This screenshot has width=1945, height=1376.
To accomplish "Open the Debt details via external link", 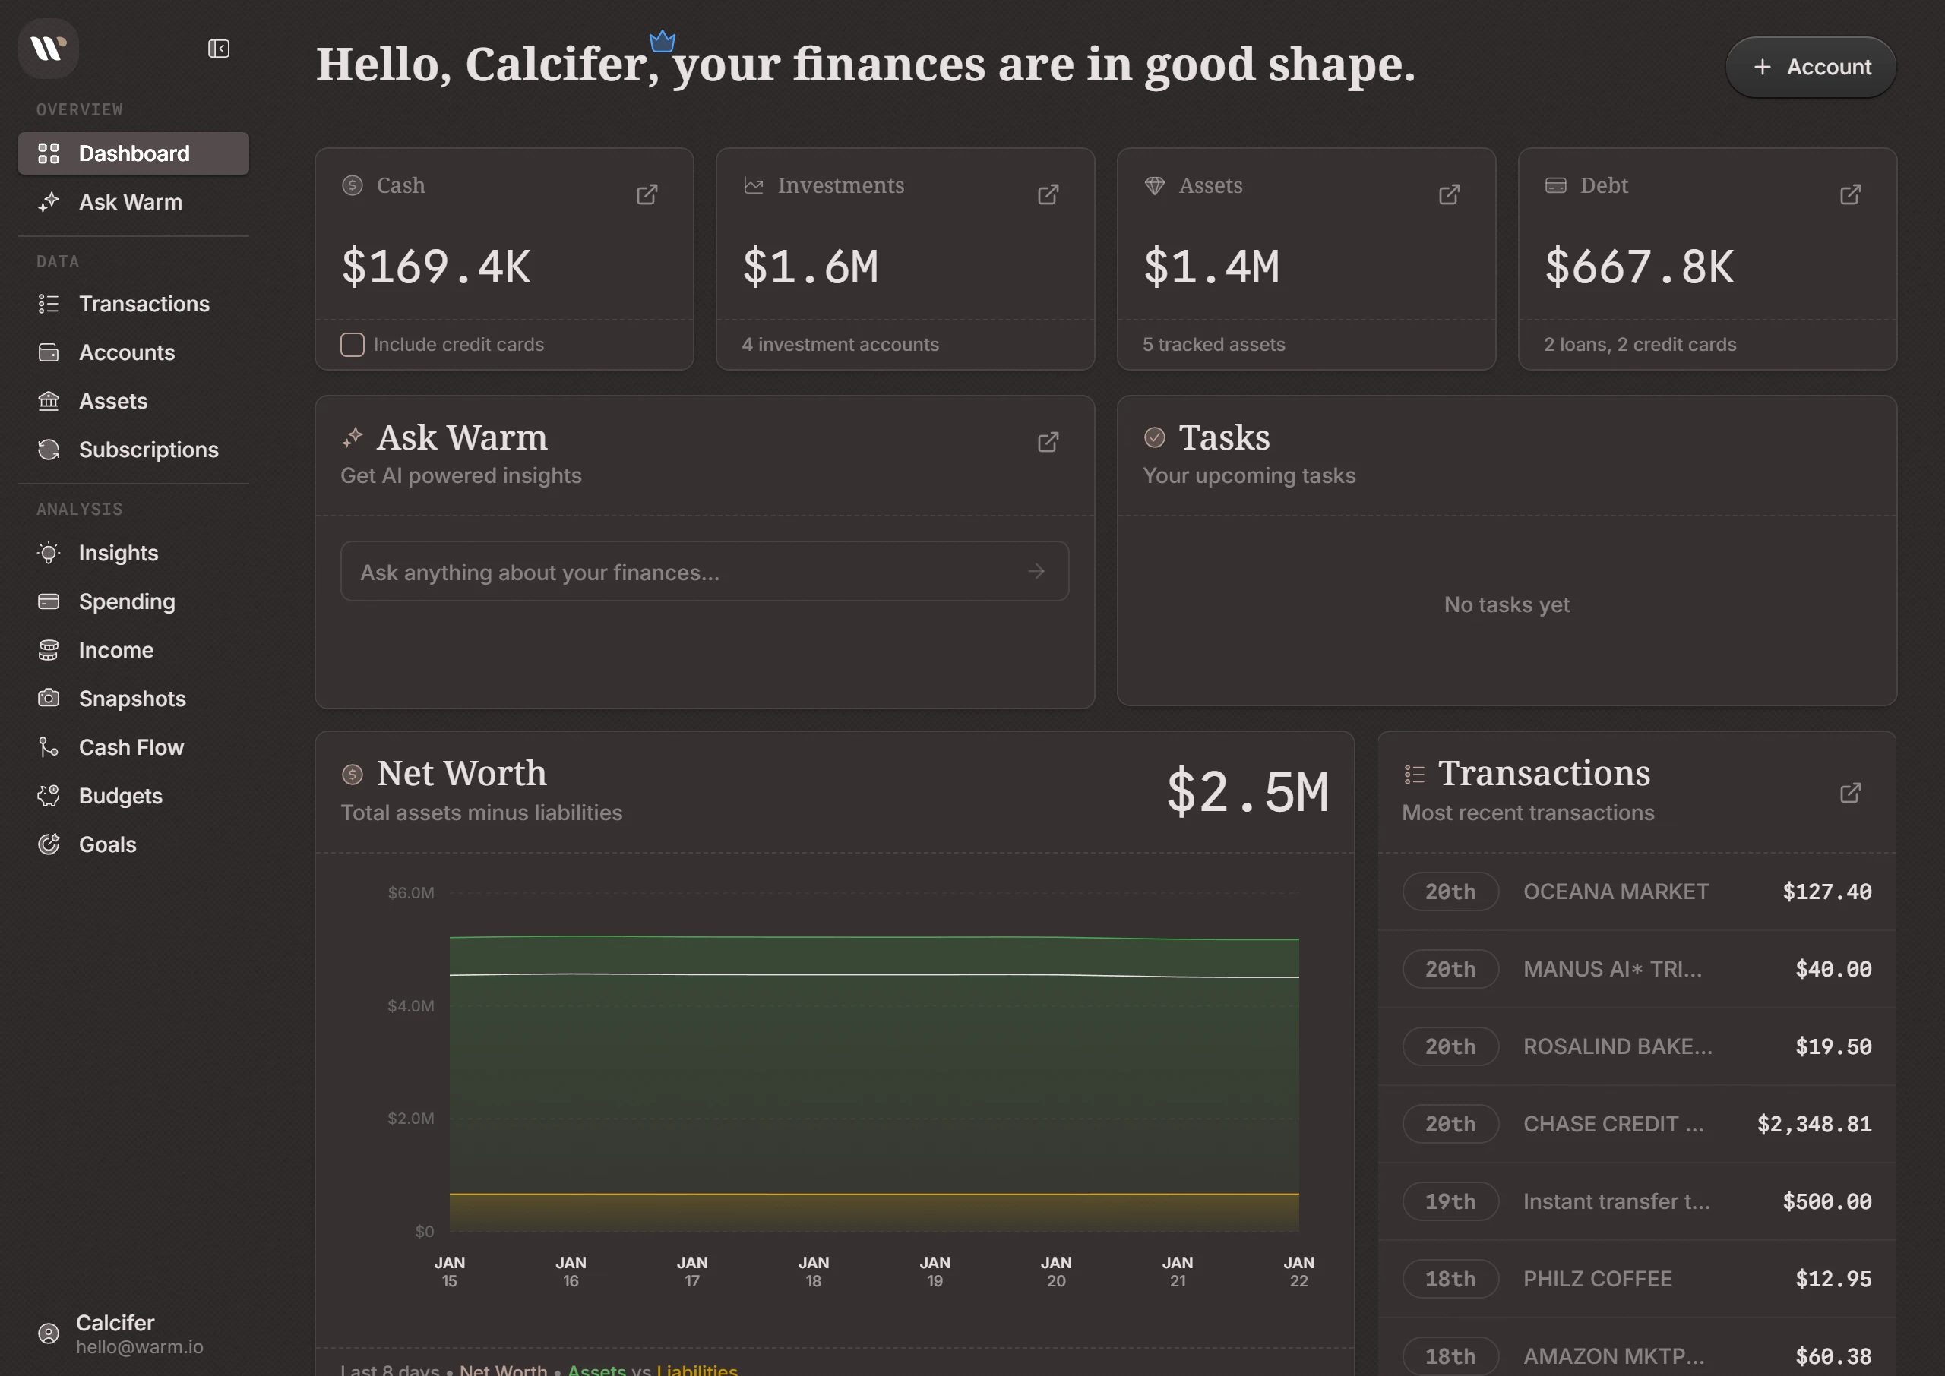I will click(1850, 194).
